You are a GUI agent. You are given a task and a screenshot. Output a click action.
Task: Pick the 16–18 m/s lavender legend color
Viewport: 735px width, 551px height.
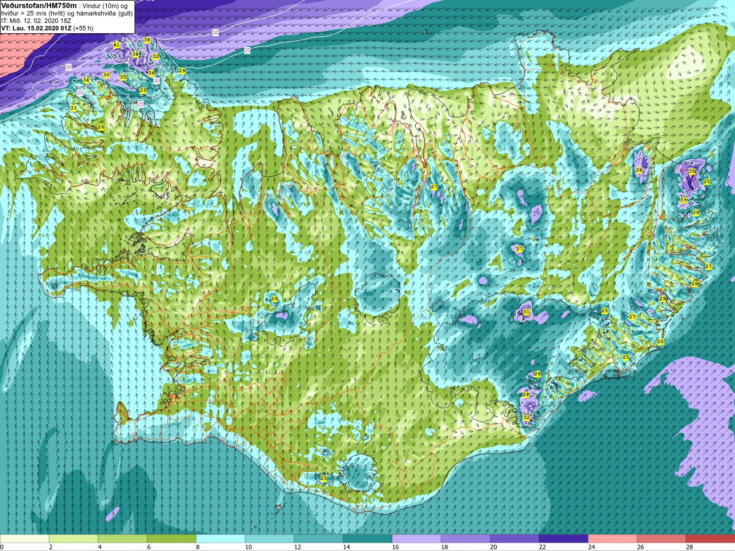pyautogui.click(x=416, y=539)
